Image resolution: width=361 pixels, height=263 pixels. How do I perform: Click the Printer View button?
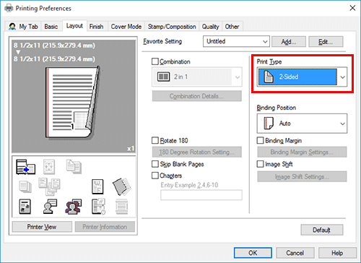coord(42,227)
